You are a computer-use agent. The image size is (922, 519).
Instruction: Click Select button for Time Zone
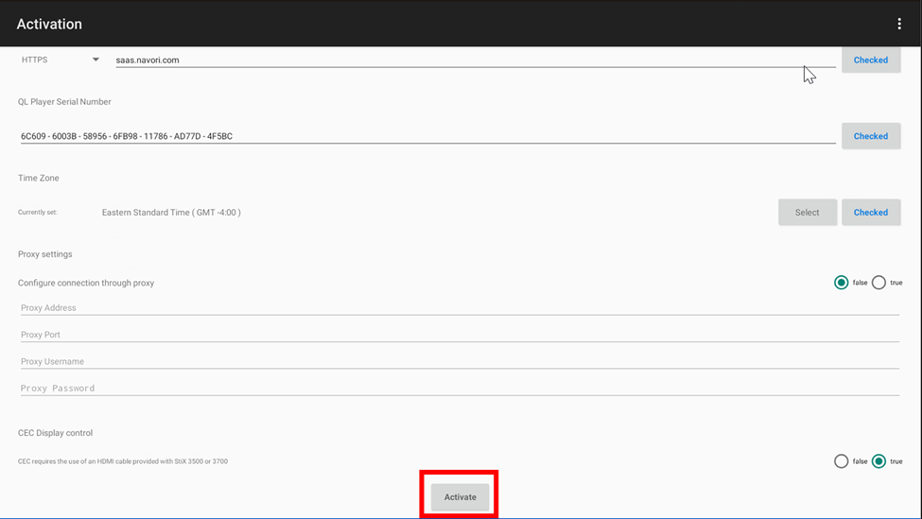point(807,212)
